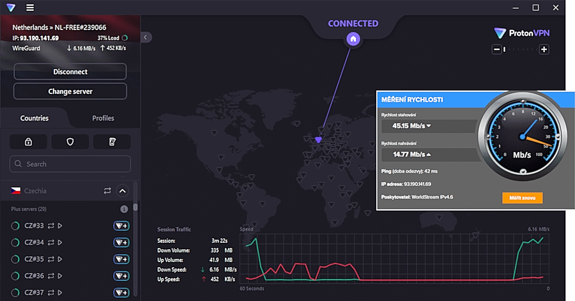Click the Ping 42 ms line
This screenshot has width=575, height=301.
(x=410, y=171)
